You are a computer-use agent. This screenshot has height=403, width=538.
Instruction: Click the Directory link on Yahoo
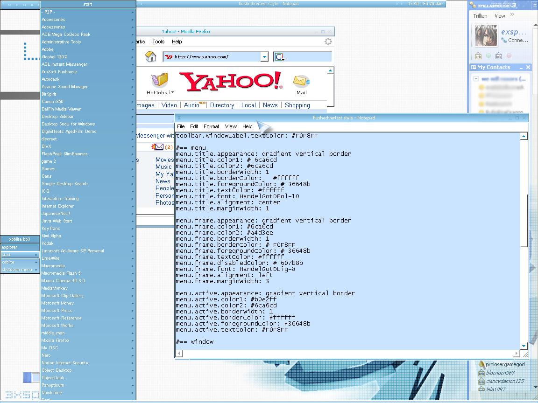click(x=222, y=105)
